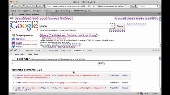Viewport: 170px width, 95px height.
Task: Select Видео in the left sidebar
Action: 24,43
